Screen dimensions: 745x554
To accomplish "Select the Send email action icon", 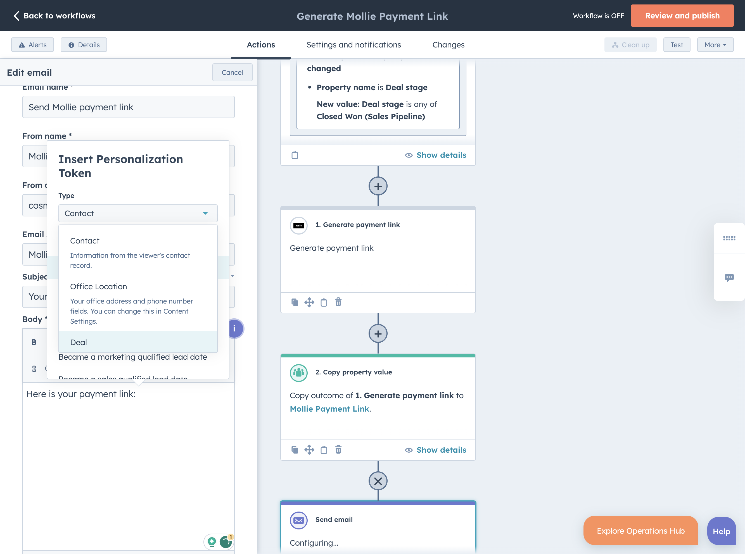I will 299,520.
